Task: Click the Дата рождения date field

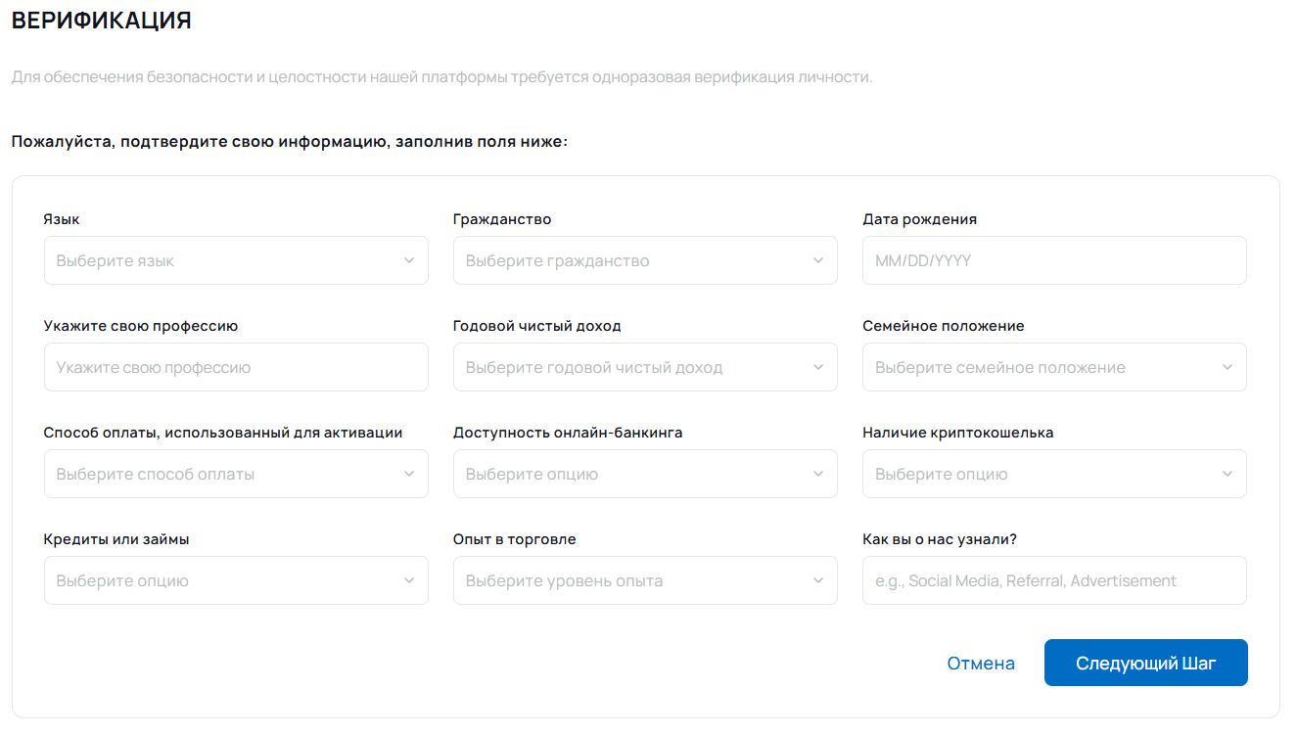Action: pyautogui.click(x=1053, y=260)
